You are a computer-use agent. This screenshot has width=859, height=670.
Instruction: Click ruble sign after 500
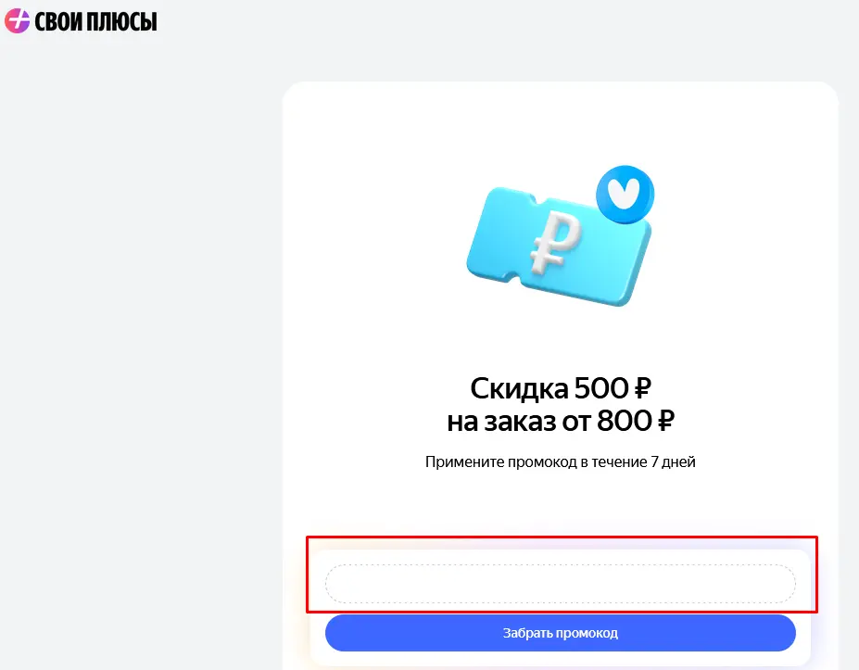click(x=642, y=388)
